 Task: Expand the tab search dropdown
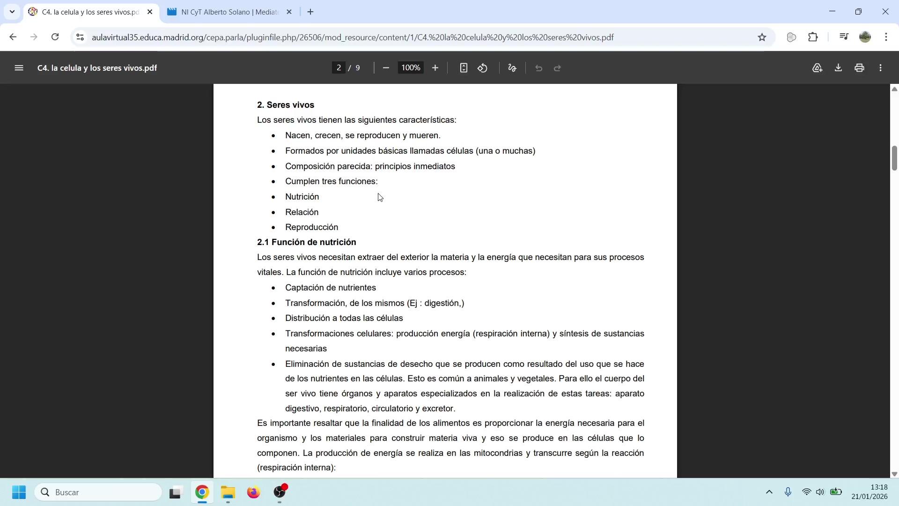(12, 12)
